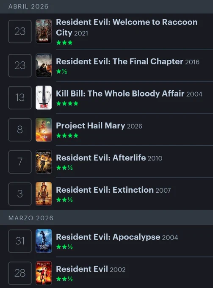Open the Project Hail Mary poster
The image size is (213, 288).
click(44, 130)
